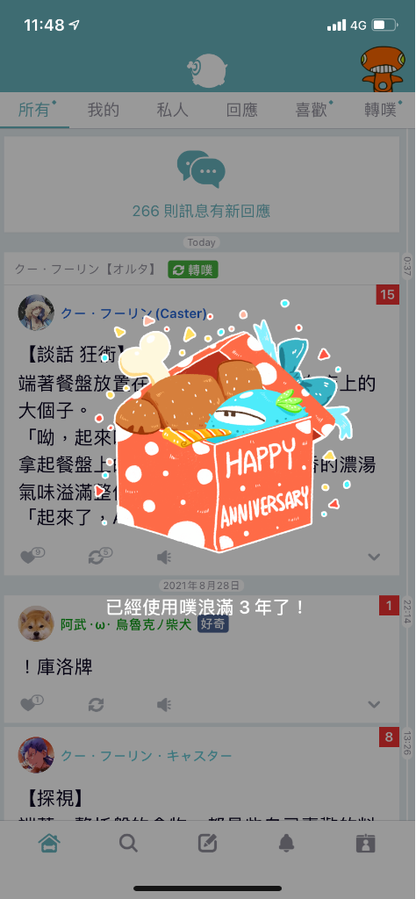Open the profile card icon in bottom bar
416x899 pixels.
click(366, 843)
